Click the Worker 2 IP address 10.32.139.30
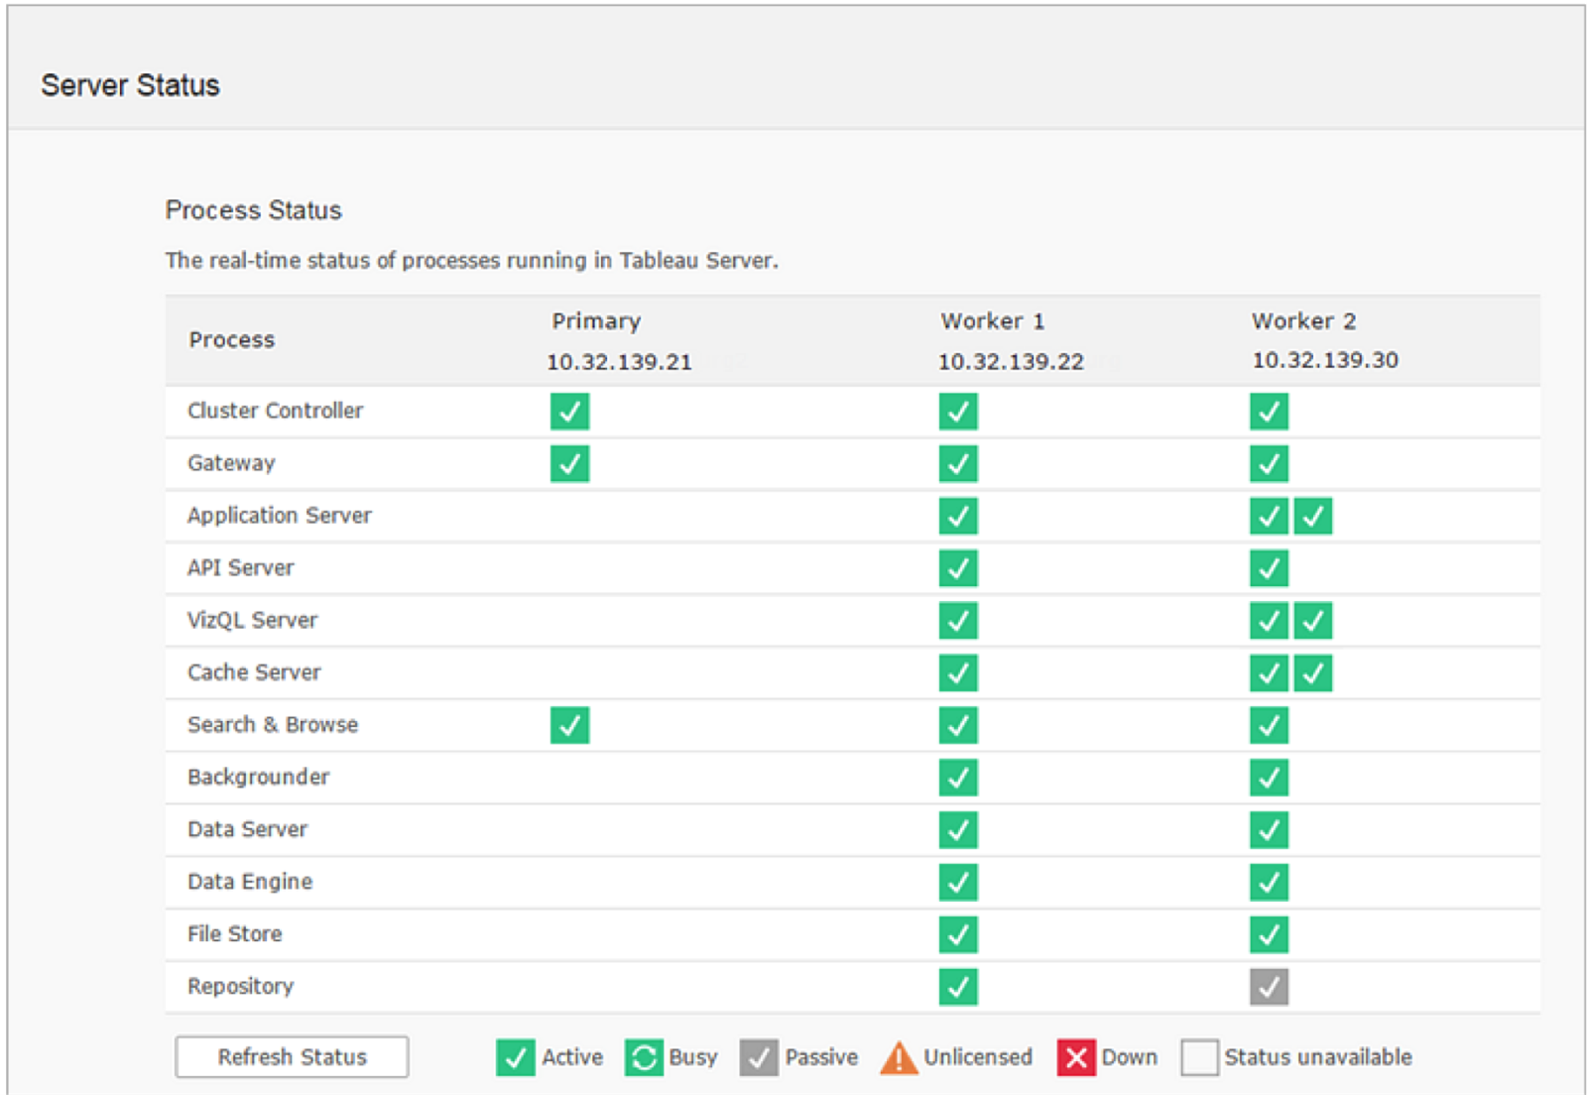1587x1095 pixels. (x=1324, y=360)
